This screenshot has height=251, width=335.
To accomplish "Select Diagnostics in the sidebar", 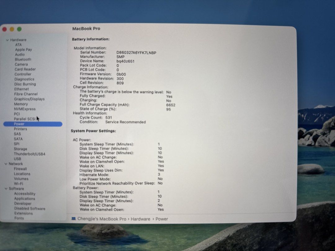I will click(x=25, y=79).
